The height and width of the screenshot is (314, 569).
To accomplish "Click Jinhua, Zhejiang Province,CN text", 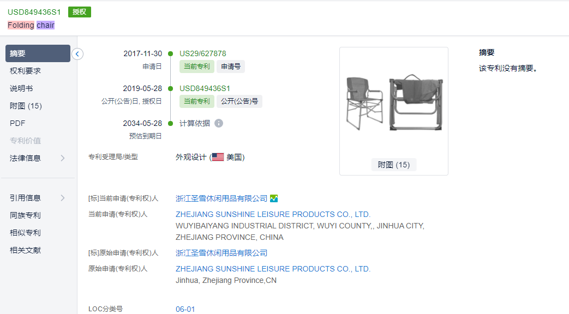I will (x=226, y=280).
